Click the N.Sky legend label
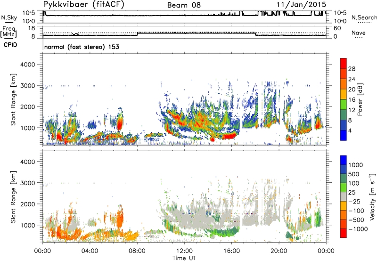Screen dimensions: 377x261 (x=9, y=17)
